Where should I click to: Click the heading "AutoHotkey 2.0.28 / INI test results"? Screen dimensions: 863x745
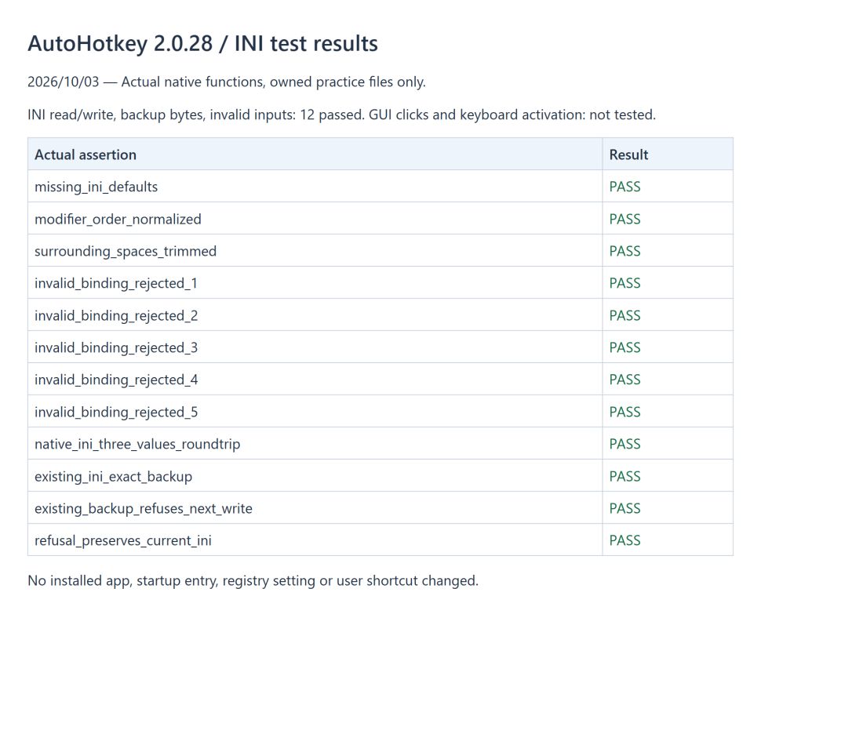202,43
